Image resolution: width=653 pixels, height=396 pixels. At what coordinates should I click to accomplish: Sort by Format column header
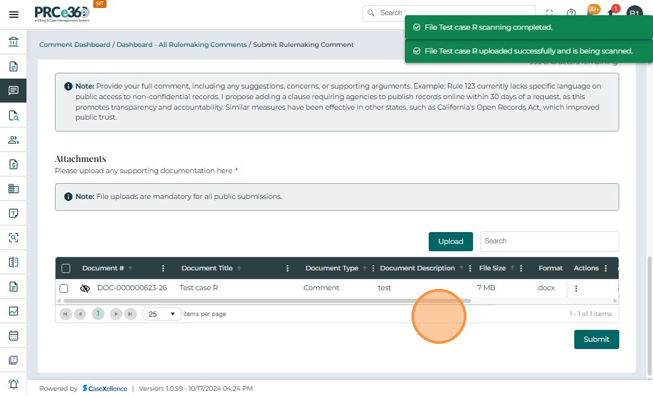click(550, 268)
